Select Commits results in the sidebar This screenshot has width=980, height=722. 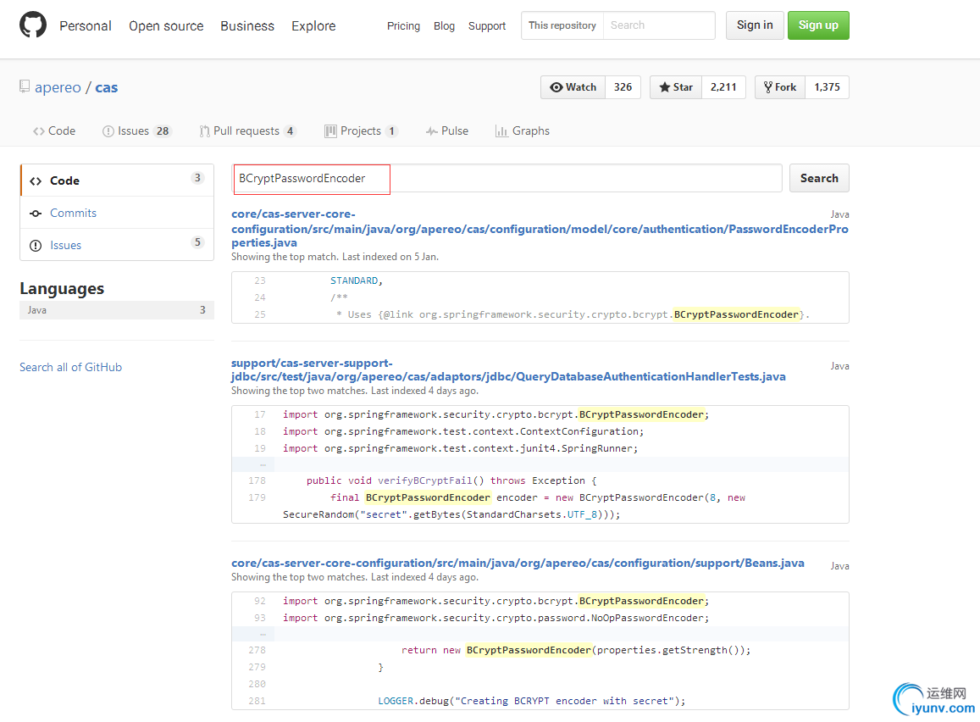pos(118,214)
